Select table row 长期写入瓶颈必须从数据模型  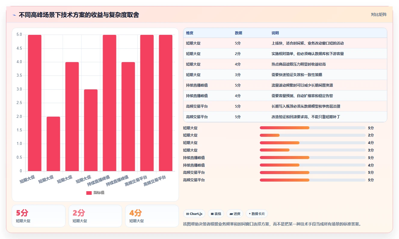(x=285, y=106)
